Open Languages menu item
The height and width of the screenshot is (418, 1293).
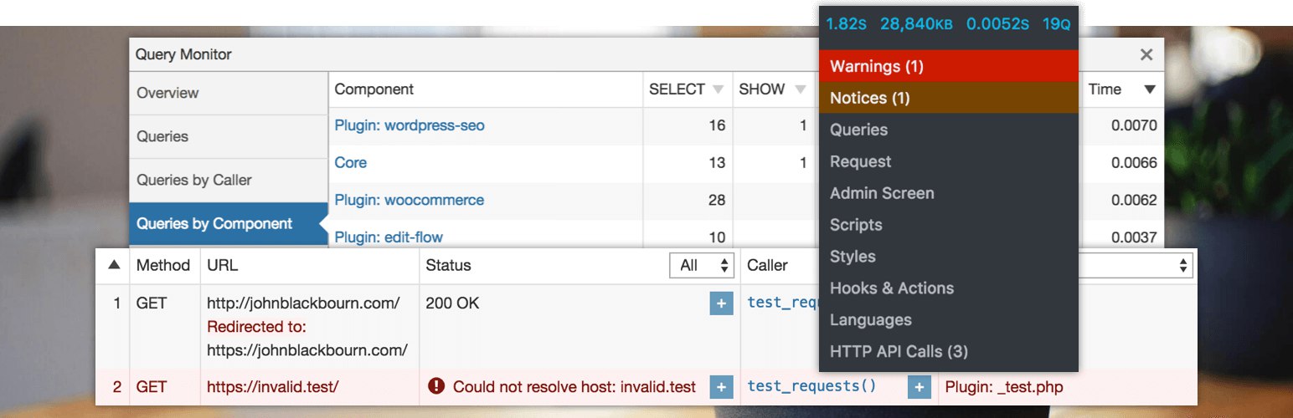point(948,320)
